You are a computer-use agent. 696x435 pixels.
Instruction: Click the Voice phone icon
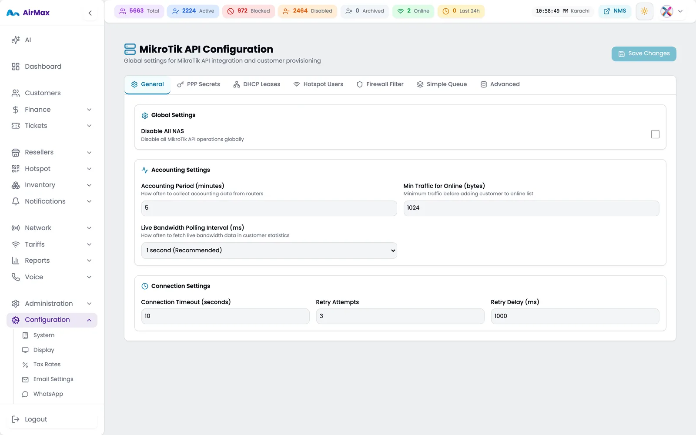tap(16, 277)
